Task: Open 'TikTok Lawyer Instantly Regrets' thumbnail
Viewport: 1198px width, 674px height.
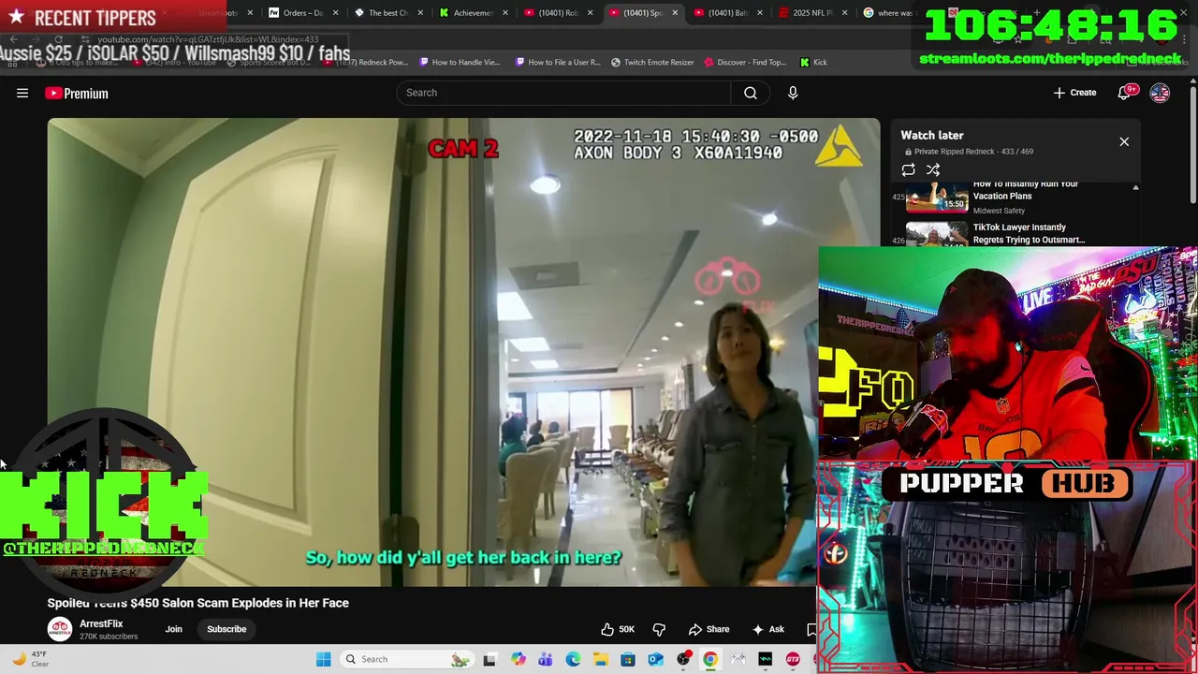Action: 937,234
